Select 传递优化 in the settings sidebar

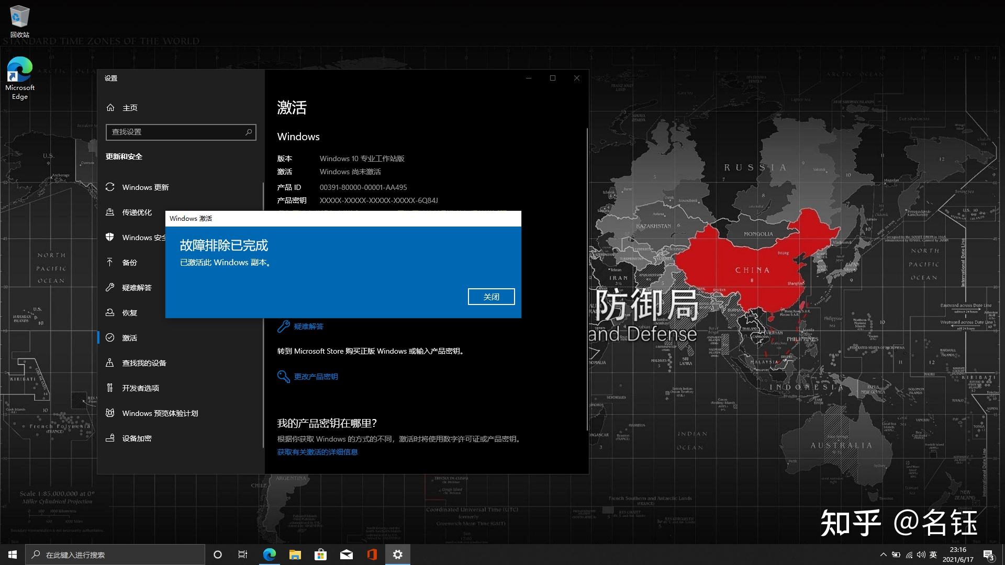coord(137,212)
